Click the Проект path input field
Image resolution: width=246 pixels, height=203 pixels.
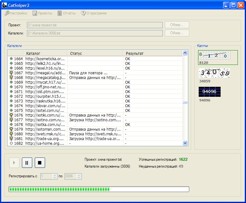point(95,25)
